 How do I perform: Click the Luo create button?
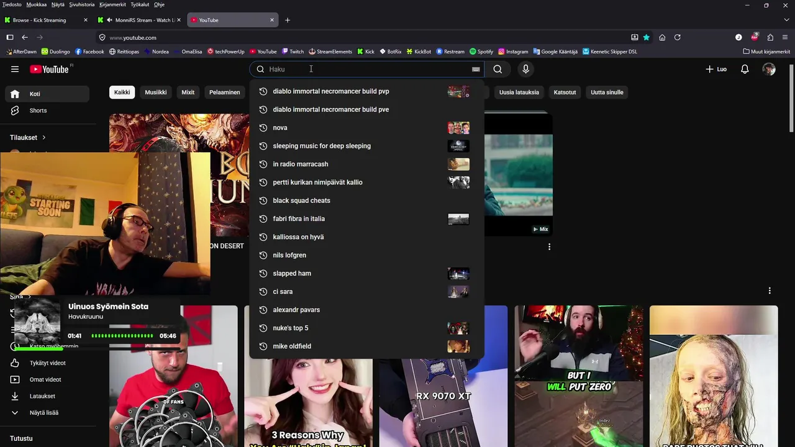(x=716, y=70)
